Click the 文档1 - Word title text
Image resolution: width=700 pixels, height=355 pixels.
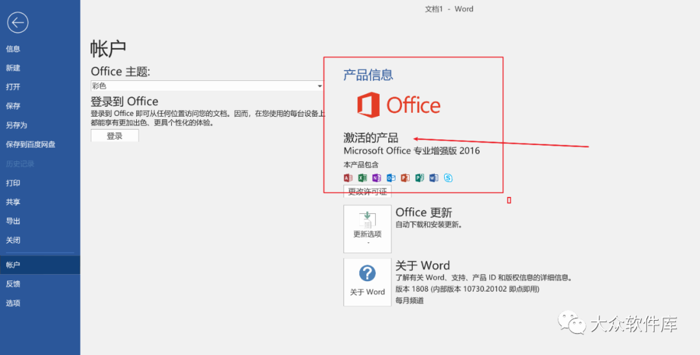449,9
